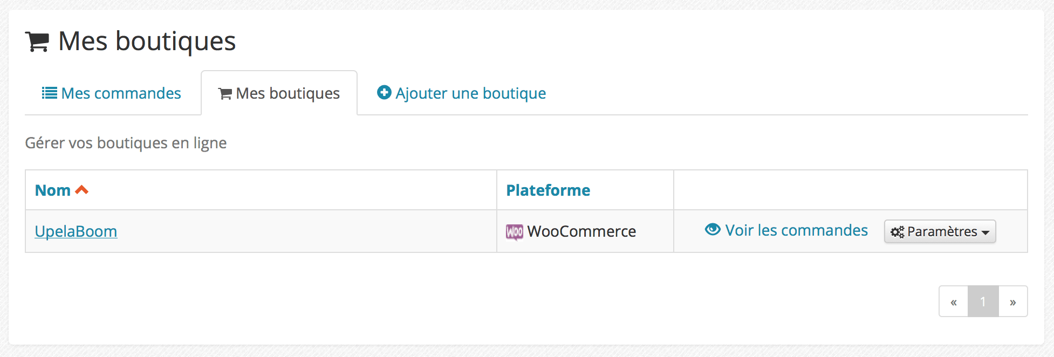Click the shopping cart icon beside page title
This screenshot has height=357, width=1054.
pos(37,42)
